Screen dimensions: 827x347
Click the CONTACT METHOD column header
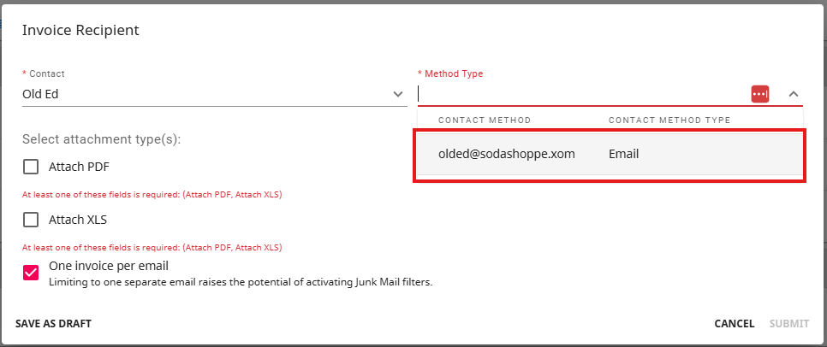(x=485, y=121)
